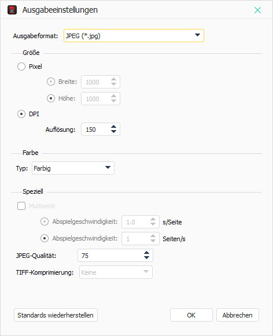273x336 pixels.
Task: Close the Ausgabeeinstellungen dialog
Action: pos(257,10)
